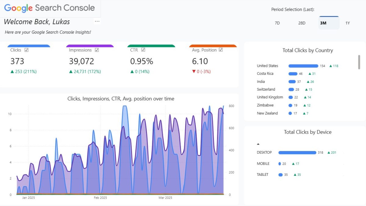Collapse the Total Clicks by Device sort expander
Screen dimensions: 366x206
pos(258,144)
